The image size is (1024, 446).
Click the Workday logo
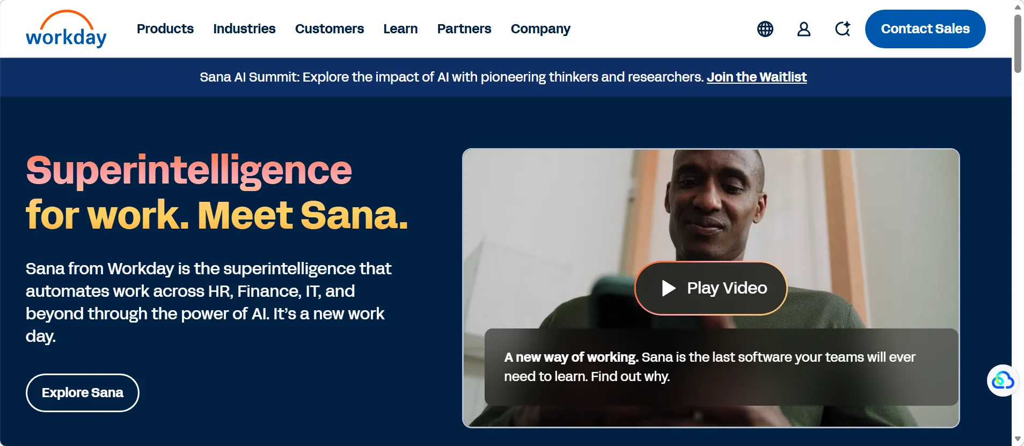(66, 30)
